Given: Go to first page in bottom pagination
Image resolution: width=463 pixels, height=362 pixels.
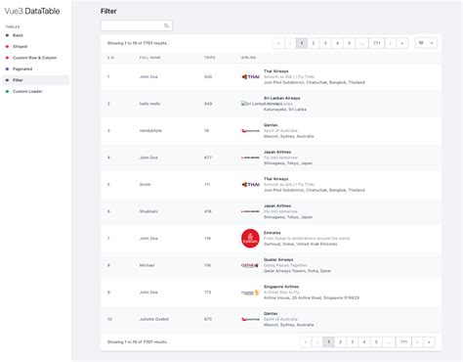Looking at the screenshot, I should pos(306,341).
